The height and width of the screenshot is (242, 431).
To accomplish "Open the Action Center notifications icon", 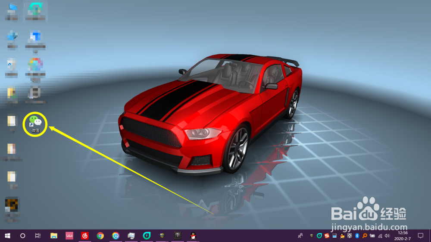I will pos(421,236).
